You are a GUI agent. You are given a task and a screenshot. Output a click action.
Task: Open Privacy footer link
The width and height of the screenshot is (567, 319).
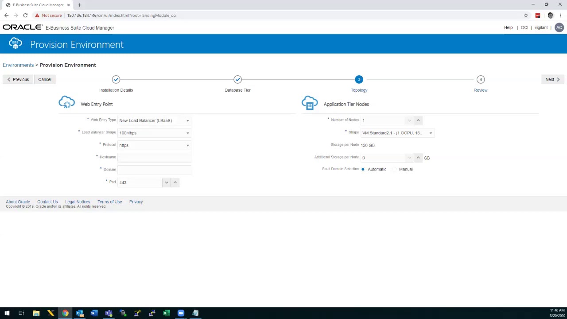(136, 202)
